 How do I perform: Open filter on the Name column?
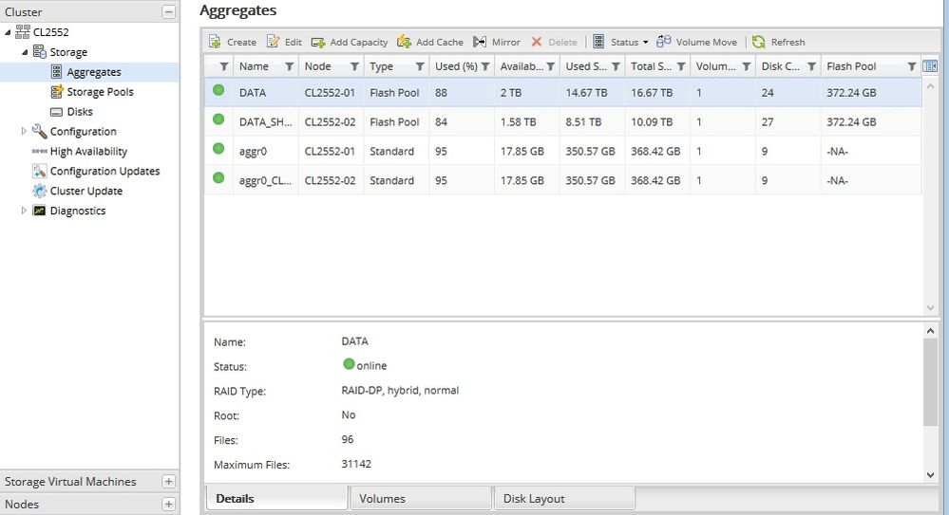290,66
